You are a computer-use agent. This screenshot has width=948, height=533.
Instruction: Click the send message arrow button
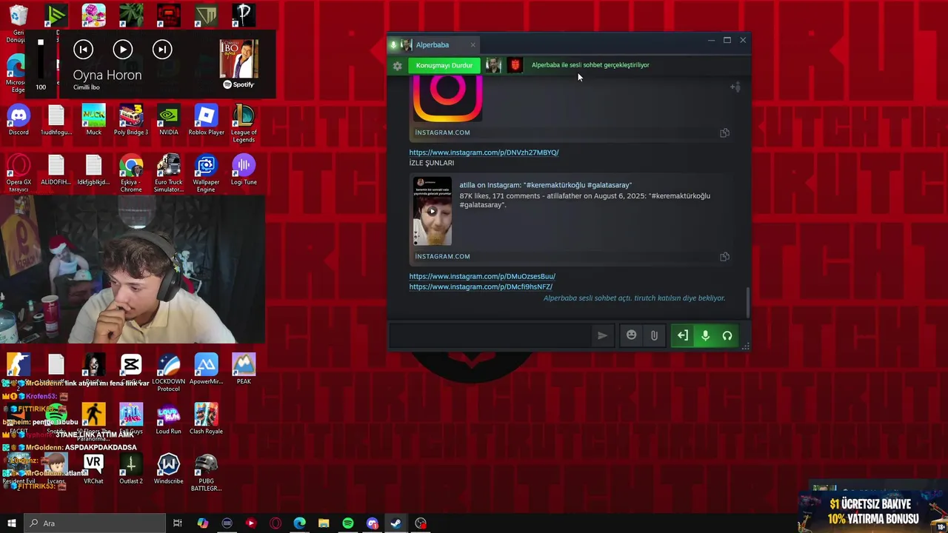click(602, 336)
